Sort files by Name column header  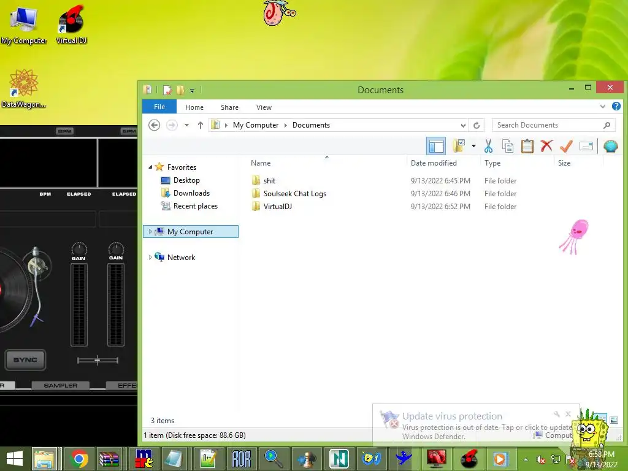[x=261, y=163]
